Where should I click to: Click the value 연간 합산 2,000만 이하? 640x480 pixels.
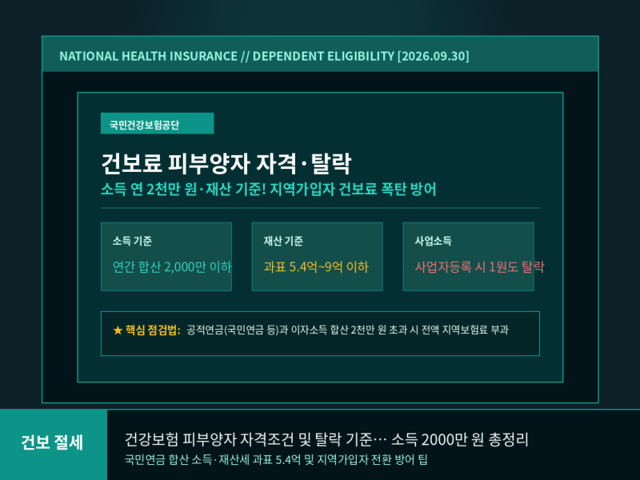tap(172, 267)
